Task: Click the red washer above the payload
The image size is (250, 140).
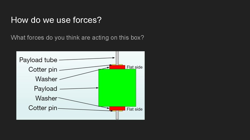Action: (x=117, y=67)
